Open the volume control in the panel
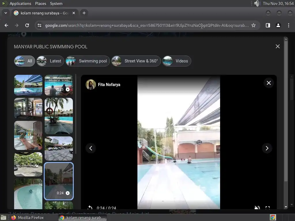This screenshot has width=295, height=221. pos(257,3)
